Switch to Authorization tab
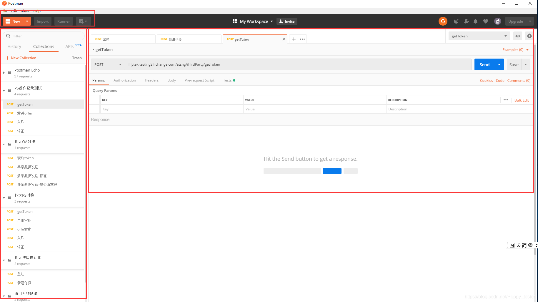The image size is (538, 302). (x=125, y=80)
